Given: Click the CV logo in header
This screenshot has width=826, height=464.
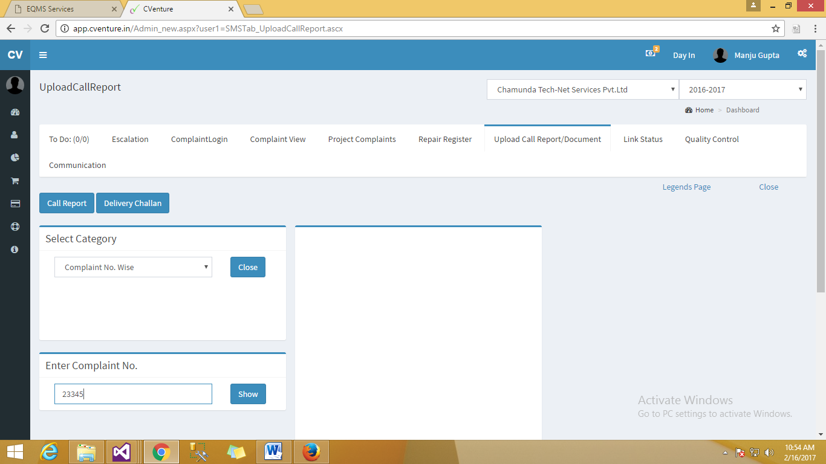Looking at the screenshot, I should [15, 55].
